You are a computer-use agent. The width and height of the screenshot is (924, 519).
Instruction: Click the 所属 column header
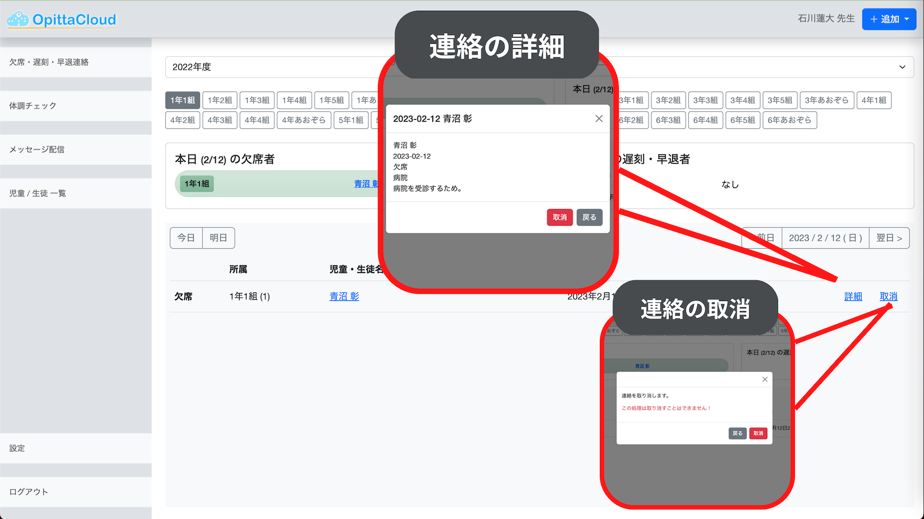238,269
